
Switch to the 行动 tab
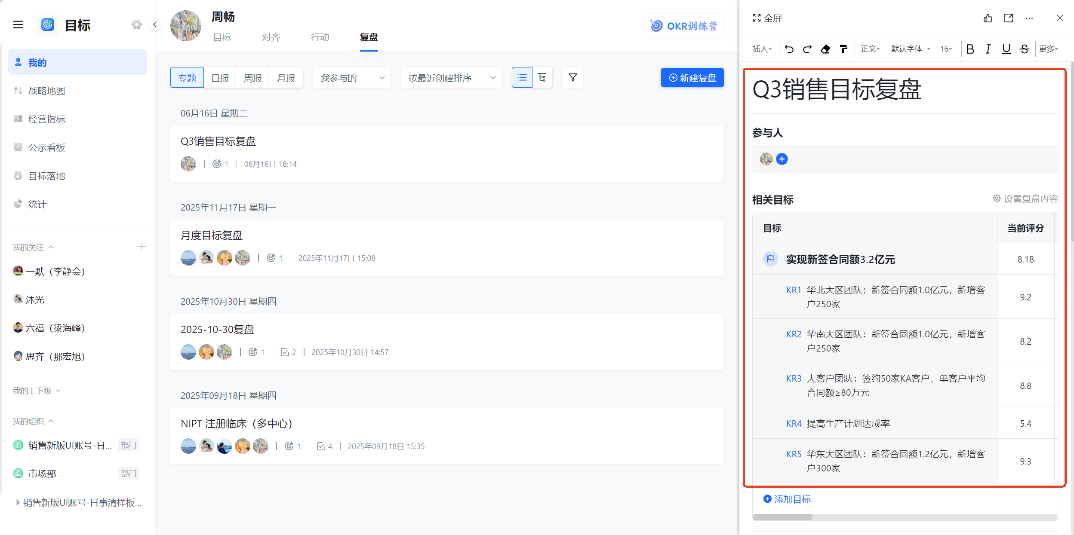(x=320, y=37)
